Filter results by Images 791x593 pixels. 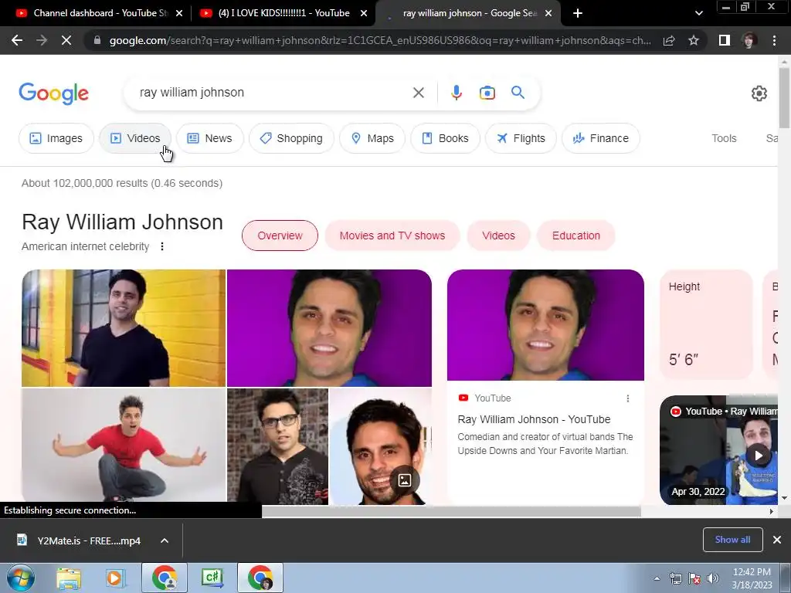(x=56, y=138)
